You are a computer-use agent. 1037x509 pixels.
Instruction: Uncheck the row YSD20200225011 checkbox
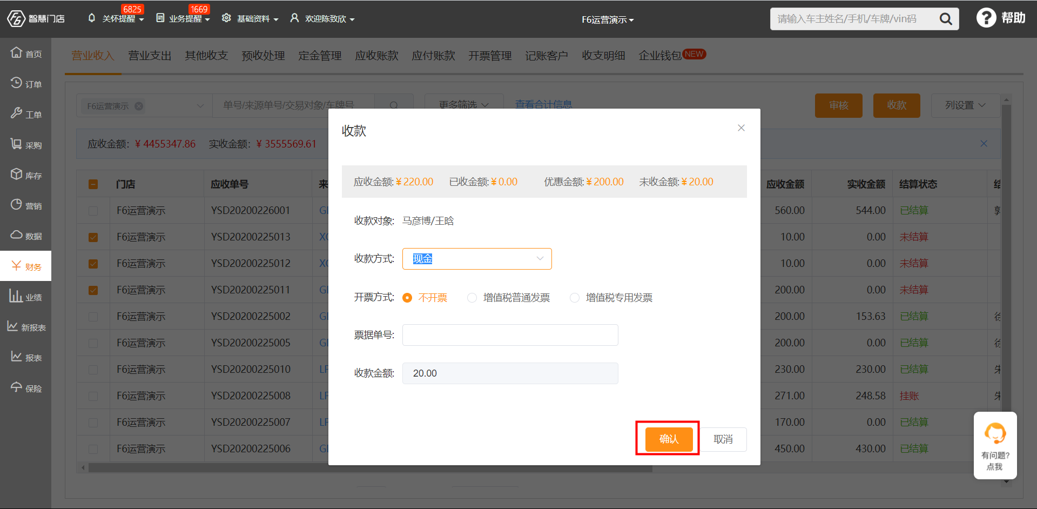coord(93,290)
